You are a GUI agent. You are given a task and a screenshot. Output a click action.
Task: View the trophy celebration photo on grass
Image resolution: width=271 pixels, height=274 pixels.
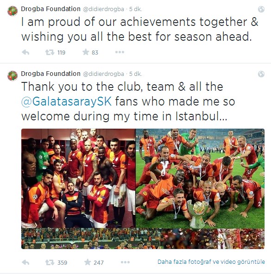coord(200,179)
